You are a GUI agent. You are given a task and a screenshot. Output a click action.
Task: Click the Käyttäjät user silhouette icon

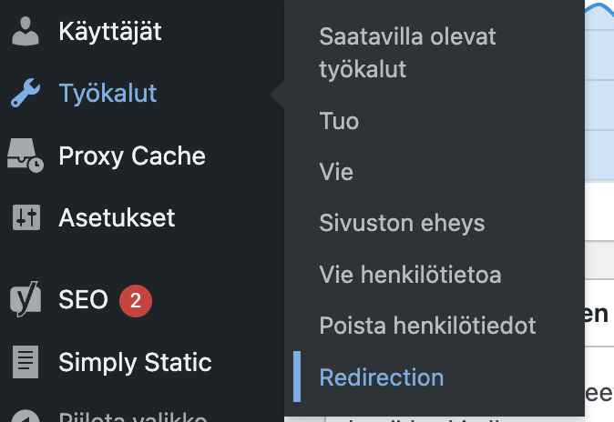26,31
